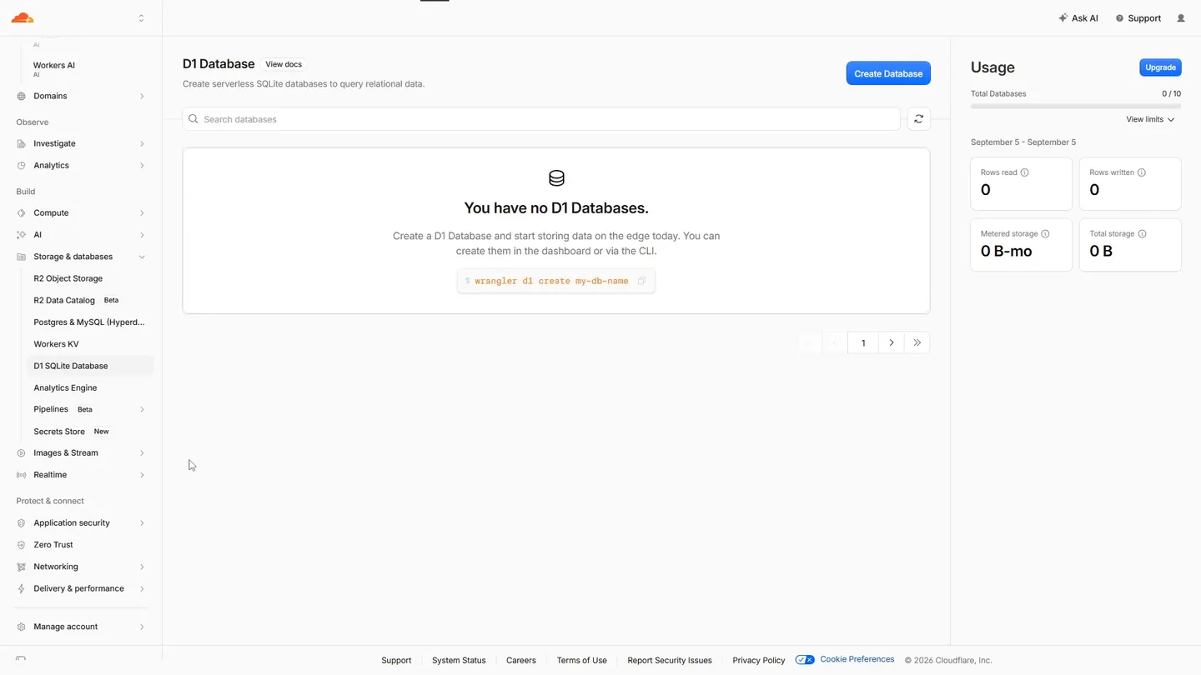
Task: Click the Cookie Preferences link text
Action: tap(857, 659)
